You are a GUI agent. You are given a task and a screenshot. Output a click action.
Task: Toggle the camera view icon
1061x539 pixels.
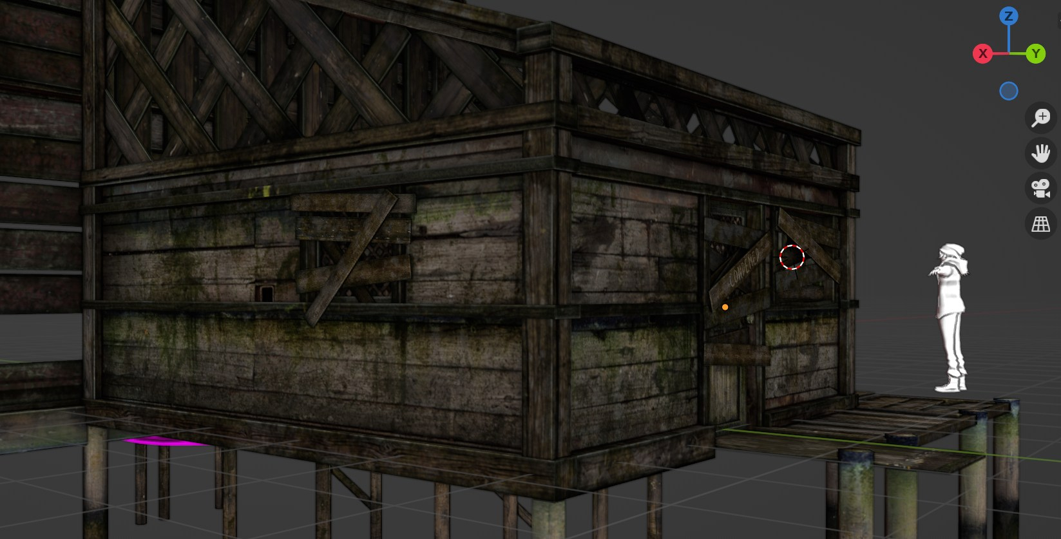1040,189
